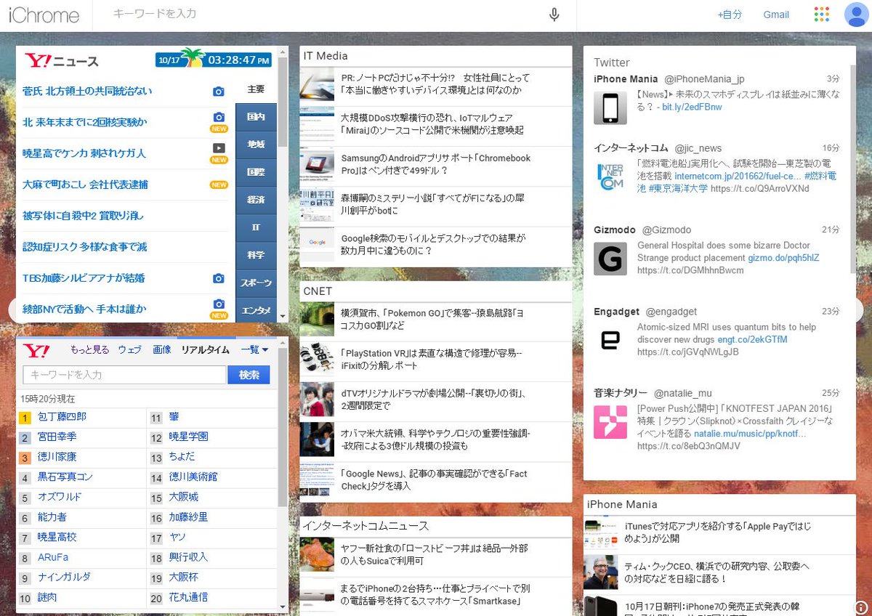Open article オバマ米大統領、科学やテクノロジ
Image resolution: width=872 pixels, height=616 pixels.
435,439
